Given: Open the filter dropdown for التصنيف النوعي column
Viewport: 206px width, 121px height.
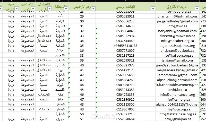Looking at the screenshot, I should 33,9.
